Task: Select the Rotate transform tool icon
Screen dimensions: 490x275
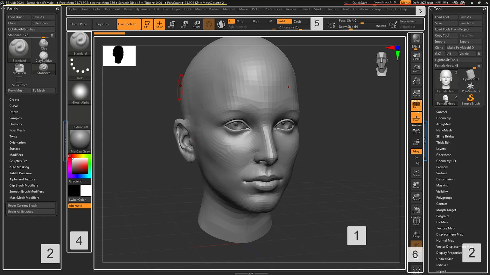Action: pyautogui.click(x=197, y=24)
